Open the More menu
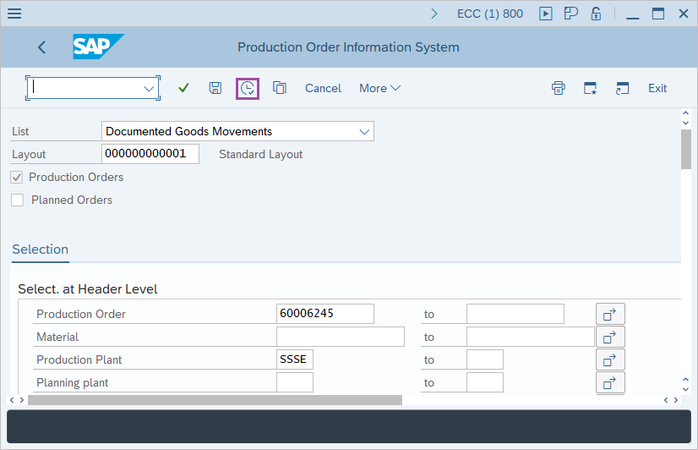This screenshot has height=450, width=698. pyautogui.click(x=379, y=88)
